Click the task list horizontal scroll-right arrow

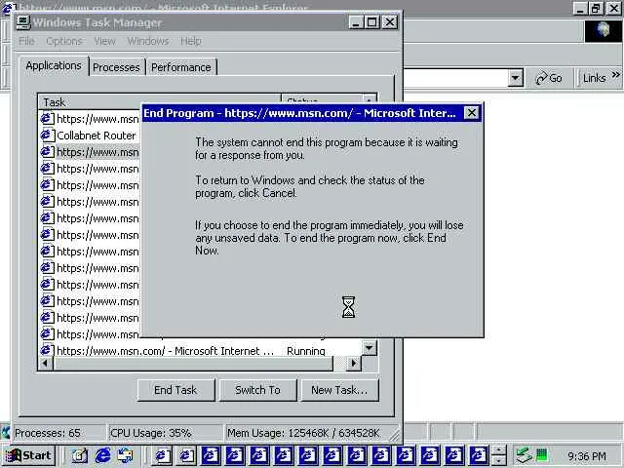(353, 364)
